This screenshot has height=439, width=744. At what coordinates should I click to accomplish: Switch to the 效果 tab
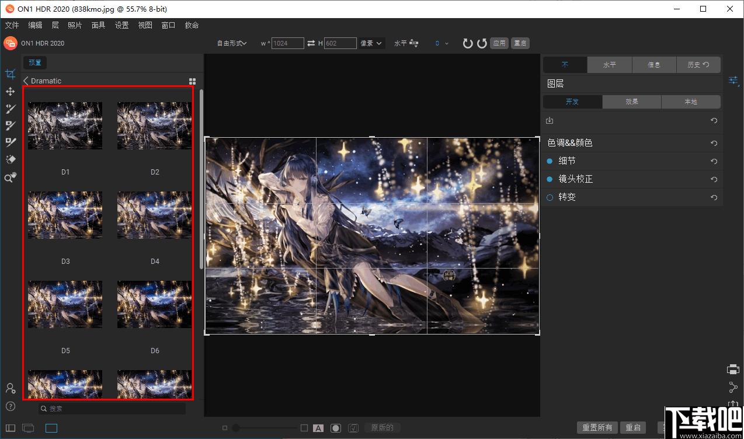click(x=632, y=102)
